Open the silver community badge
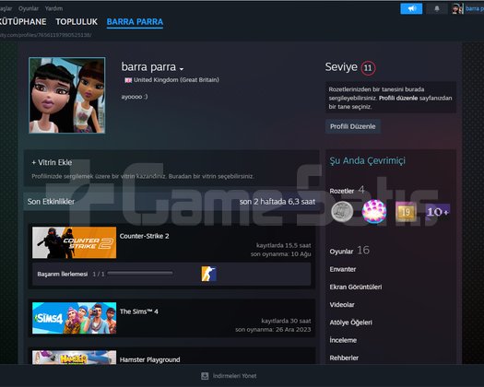Screen dimensions: 484x387 [x=342, y=212]
